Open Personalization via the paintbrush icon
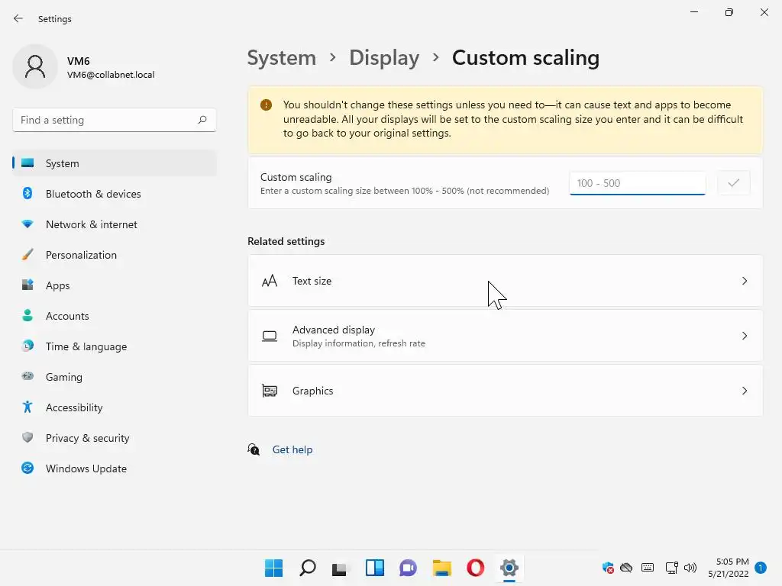This screenshot has height=586, width=782. coord(27,255)
